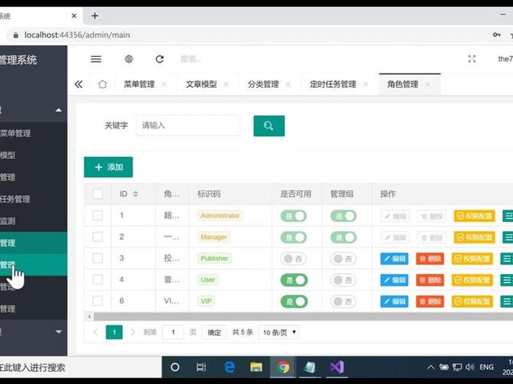This screenshot has height=384, width=513.
Task: Switch to the 分类管理 tab
Action: [263, 84]
